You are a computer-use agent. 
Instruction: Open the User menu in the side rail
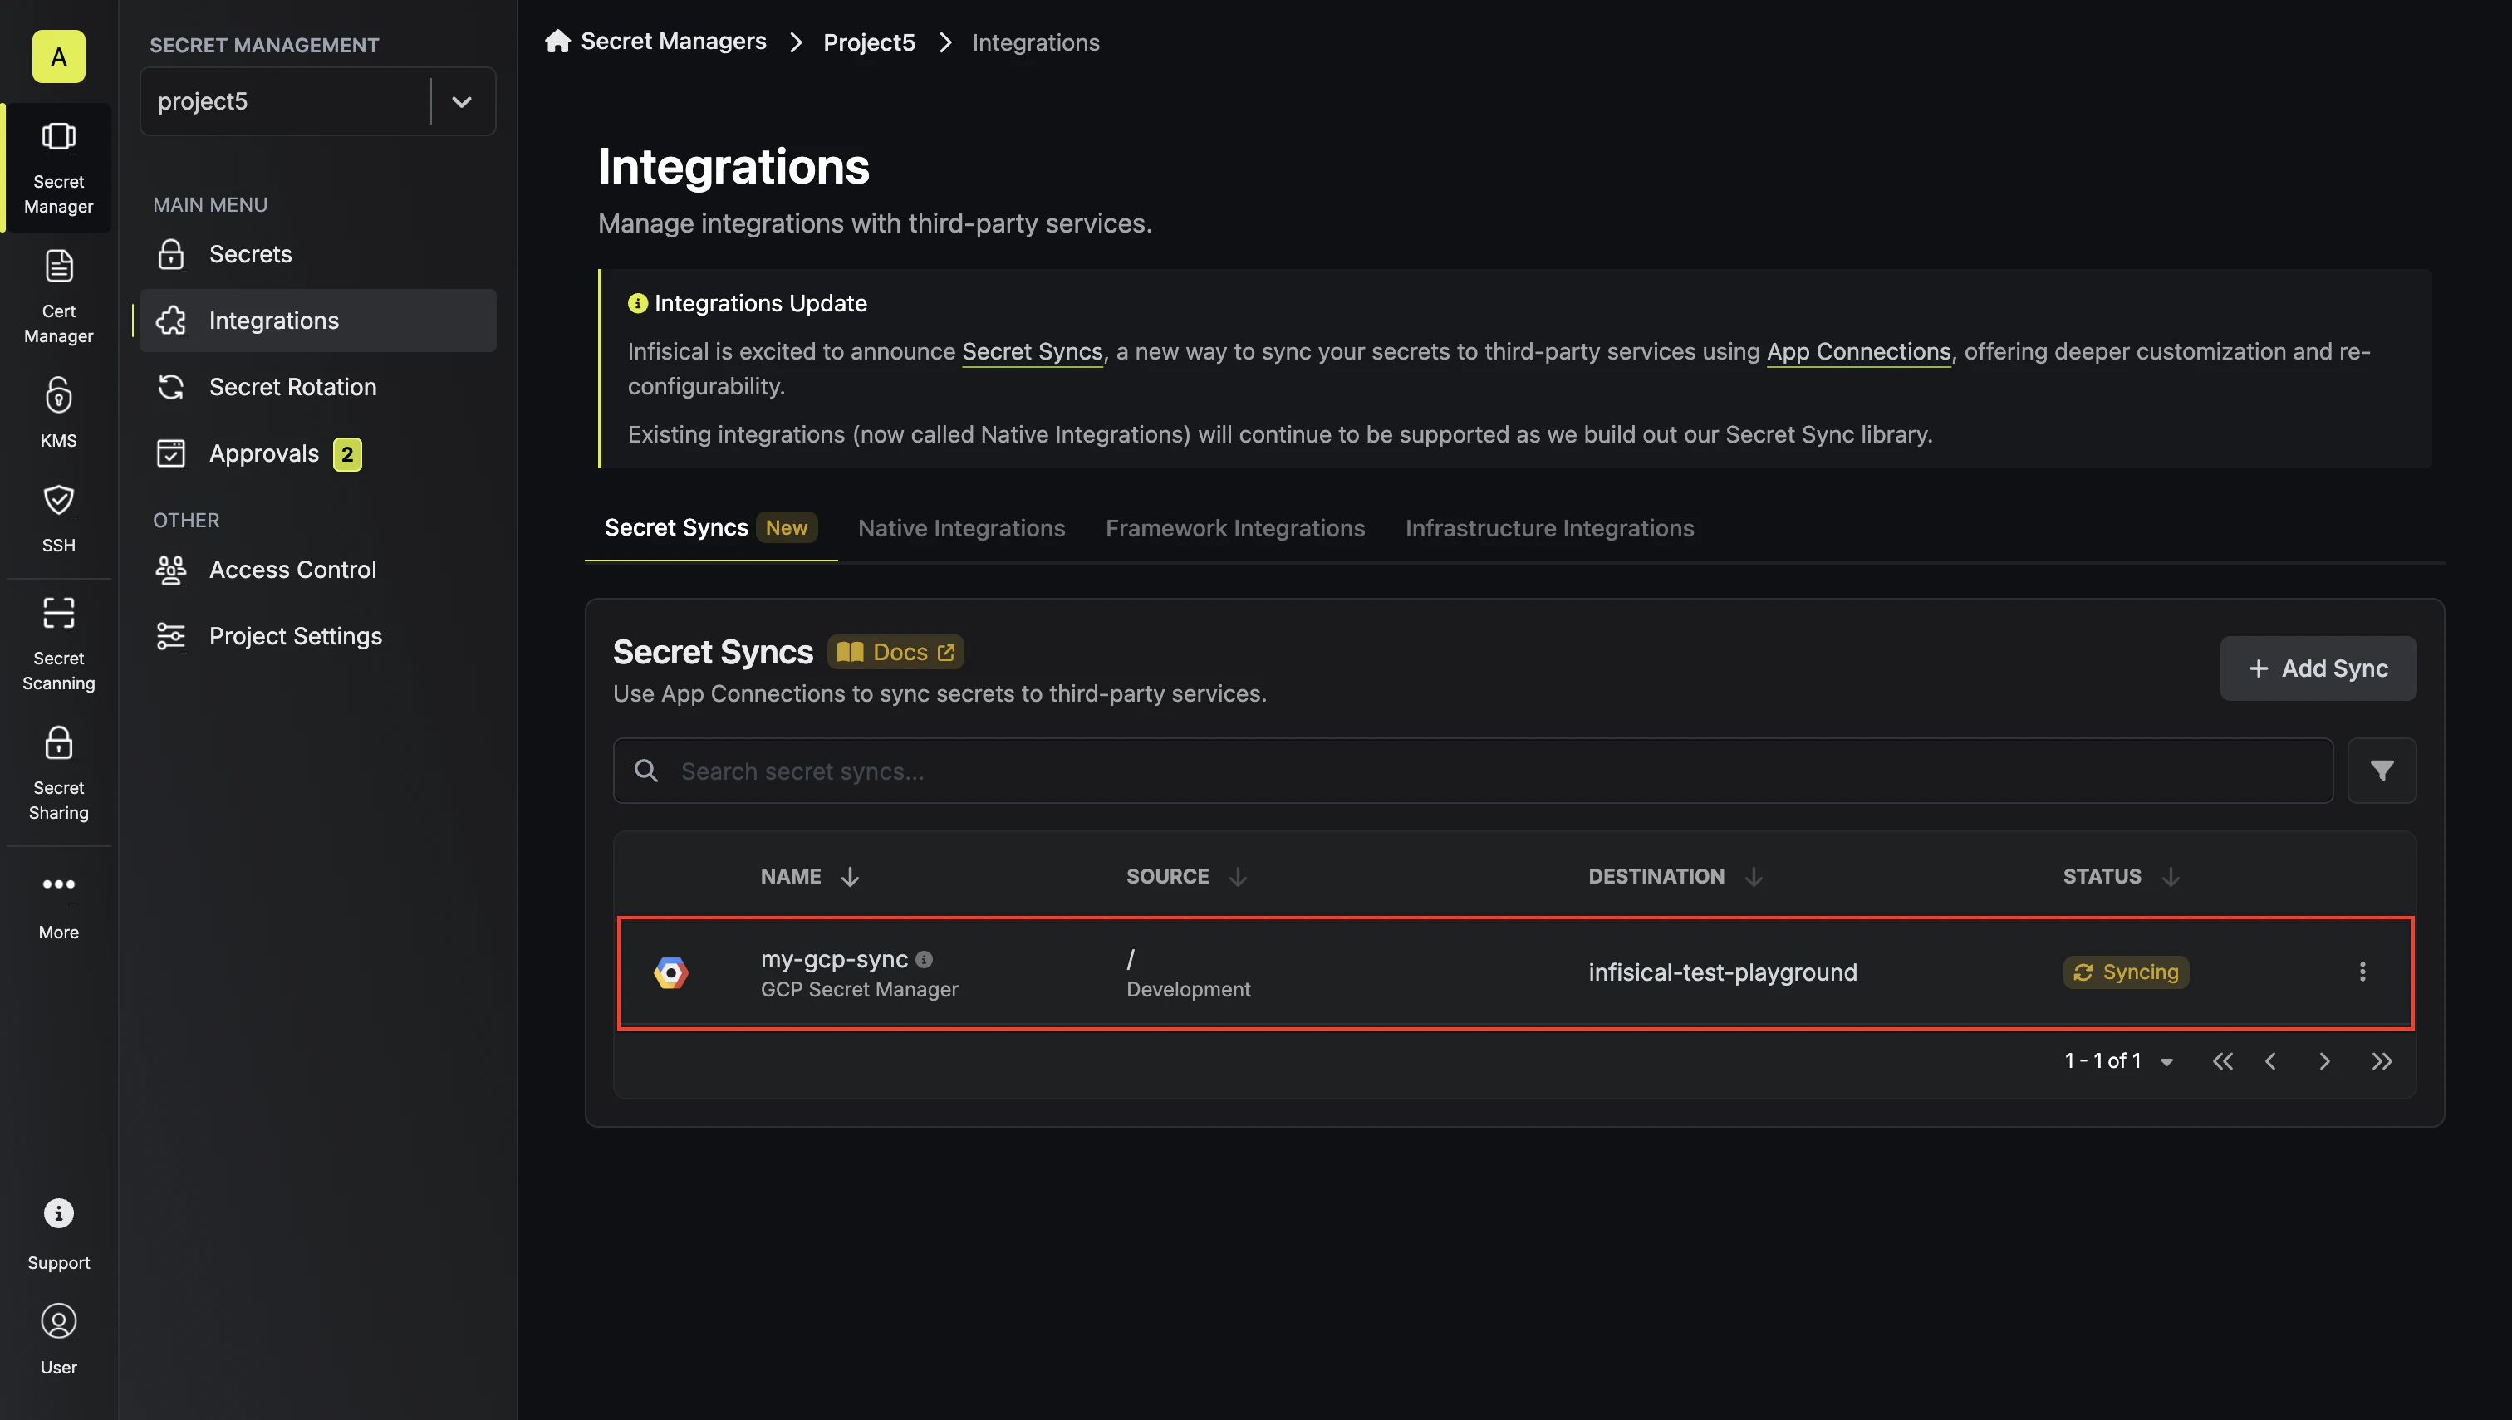click(x=58, y=1340)
